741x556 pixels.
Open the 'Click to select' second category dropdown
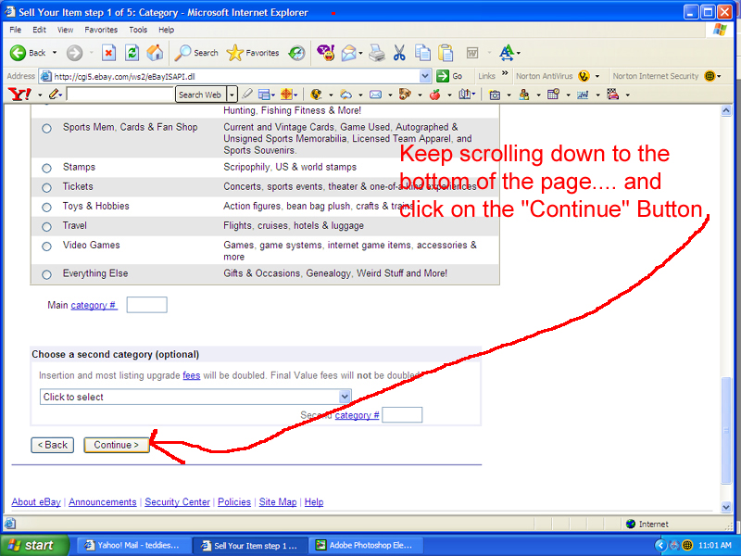(195, 397)
